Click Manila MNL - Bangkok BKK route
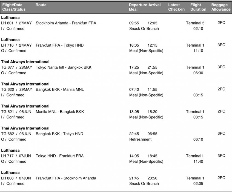The image size is (232, 192). tap(60, 112)
